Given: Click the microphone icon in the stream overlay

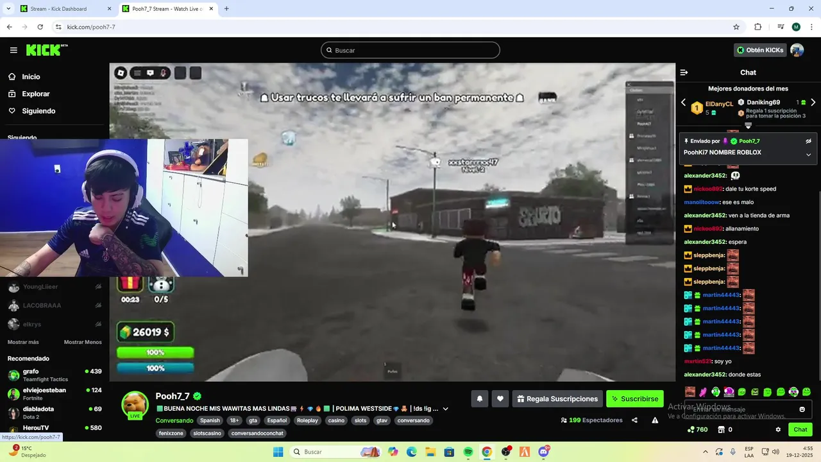Looking at the screenshot, I should [164, 73].
